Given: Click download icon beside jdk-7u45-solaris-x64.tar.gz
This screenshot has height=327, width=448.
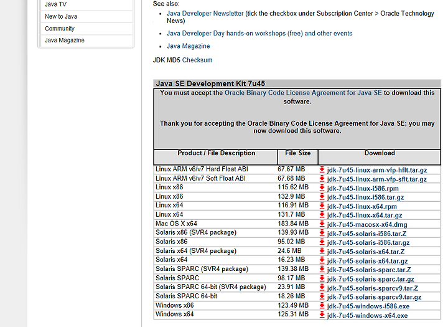Looking at the screenshot, I should tap(322, 260).
